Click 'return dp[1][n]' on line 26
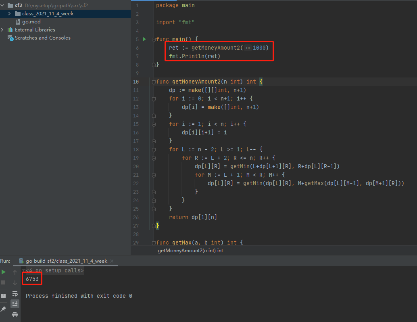Viewport: 417px width, 322px height. 193,217
